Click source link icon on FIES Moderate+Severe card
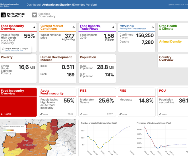 (81, 114)
